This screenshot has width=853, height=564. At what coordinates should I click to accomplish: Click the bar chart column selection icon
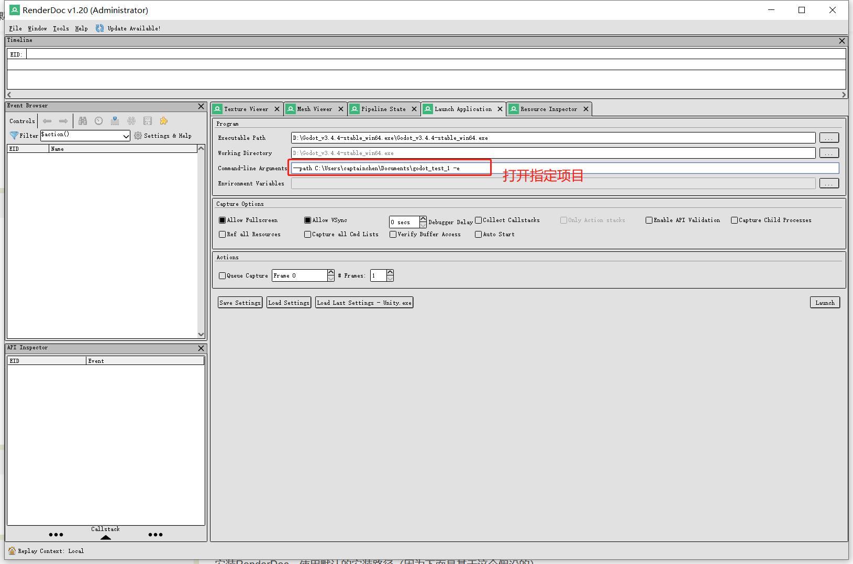[115, 121]
